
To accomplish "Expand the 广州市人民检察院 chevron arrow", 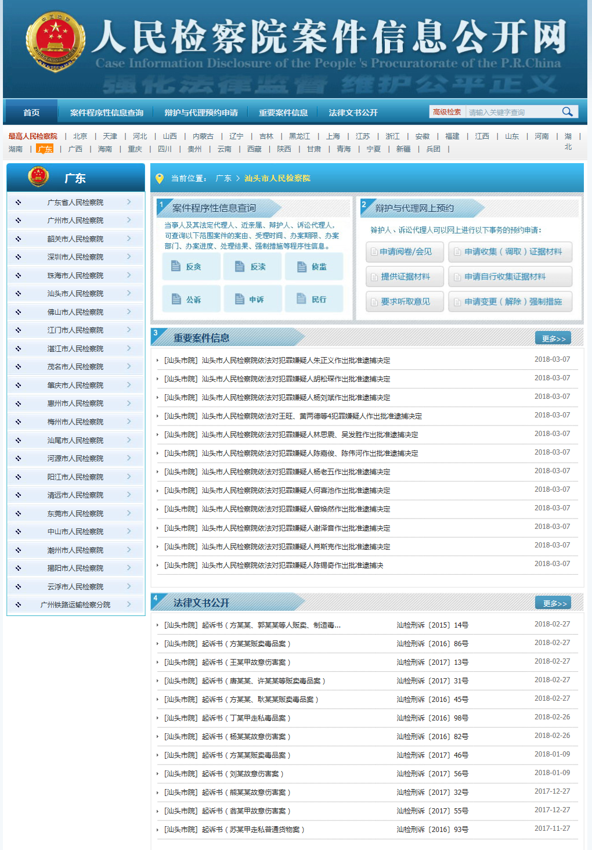I will [x=129, y=220].
